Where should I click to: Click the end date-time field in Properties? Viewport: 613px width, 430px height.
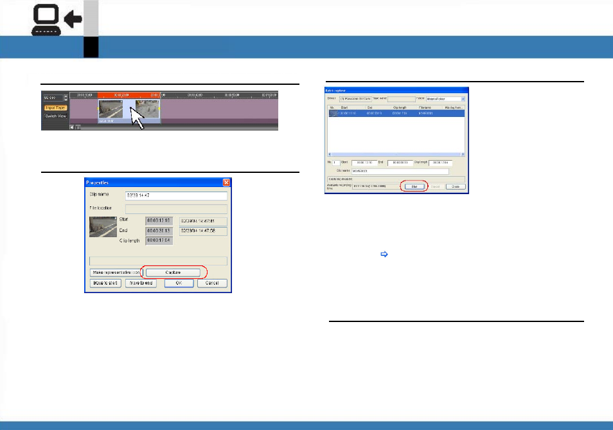point(203,231)
